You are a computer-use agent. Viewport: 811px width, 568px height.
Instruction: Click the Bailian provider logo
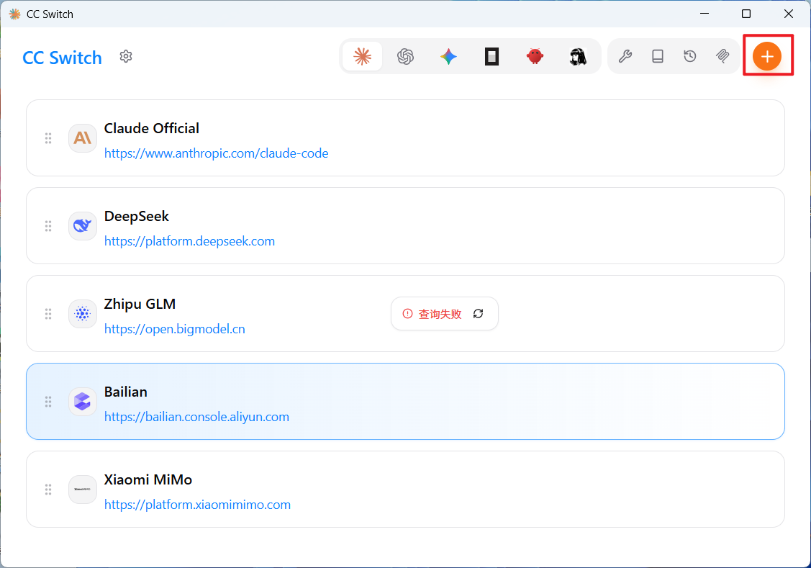click(83, 402)
